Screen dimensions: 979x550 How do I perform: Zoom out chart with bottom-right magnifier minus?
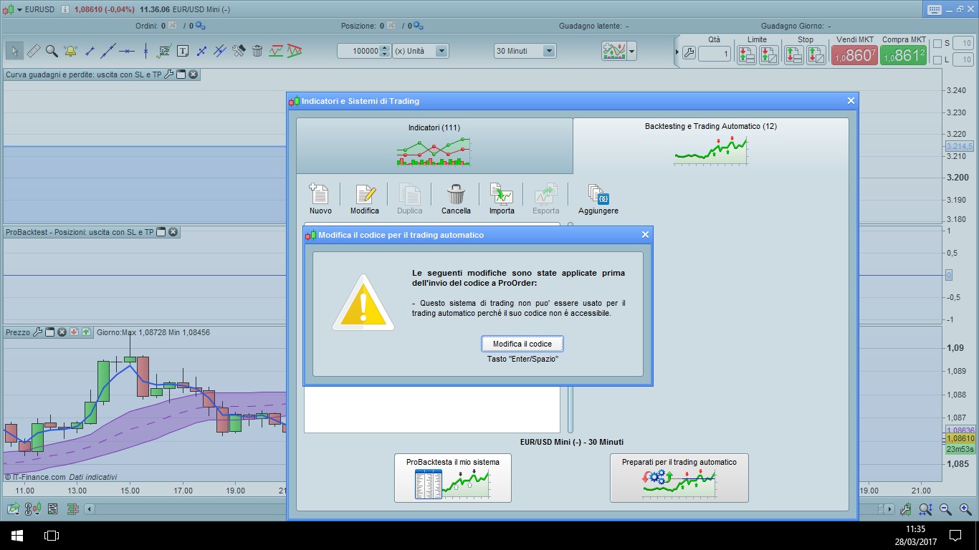pyautogui.click(x=945, y=509)
